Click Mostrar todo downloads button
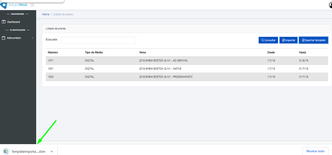 [x=315, y=151]
